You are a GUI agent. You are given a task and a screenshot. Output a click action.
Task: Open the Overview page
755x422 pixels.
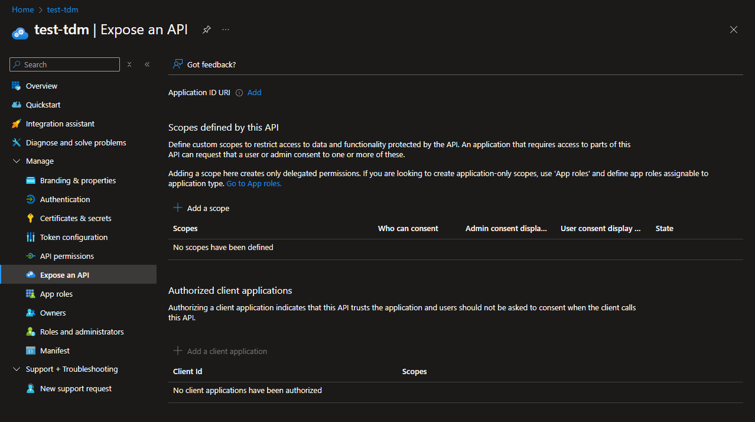41,86
